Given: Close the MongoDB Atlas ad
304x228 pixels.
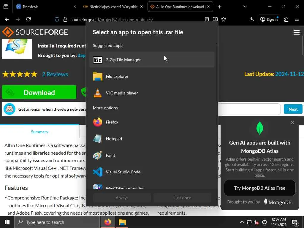Looking at the screenshot, I should [x=292, y=122].
